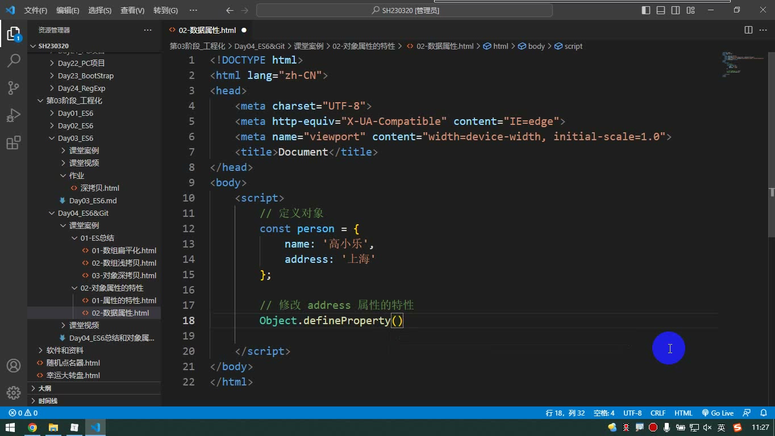Open the Run and Debug view
The width and height of the screenshot is (775, 436).
pyautogui.click(x=14, y=115)
